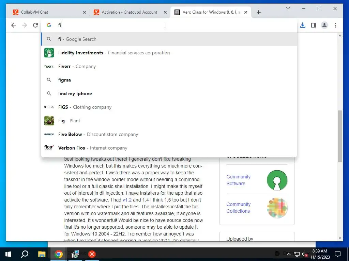Click the Fig plant thumbnail
This screenshot has height=261, width=349.
point(49,121)
